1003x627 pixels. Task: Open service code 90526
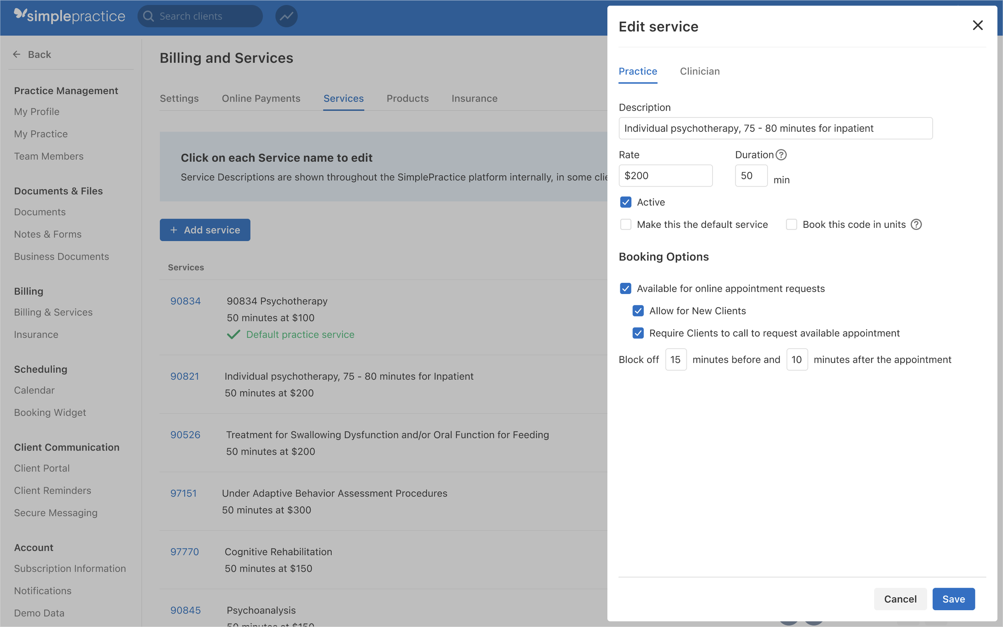[185, 434]
